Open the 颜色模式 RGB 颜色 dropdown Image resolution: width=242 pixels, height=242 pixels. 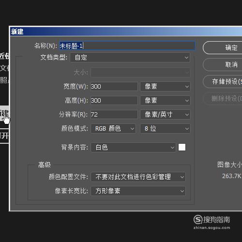click(113, 129)
